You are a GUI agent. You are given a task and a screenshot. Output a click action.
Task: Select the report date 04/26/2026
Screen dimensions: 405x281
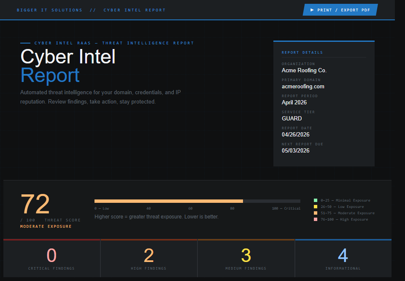coord(295,134)
